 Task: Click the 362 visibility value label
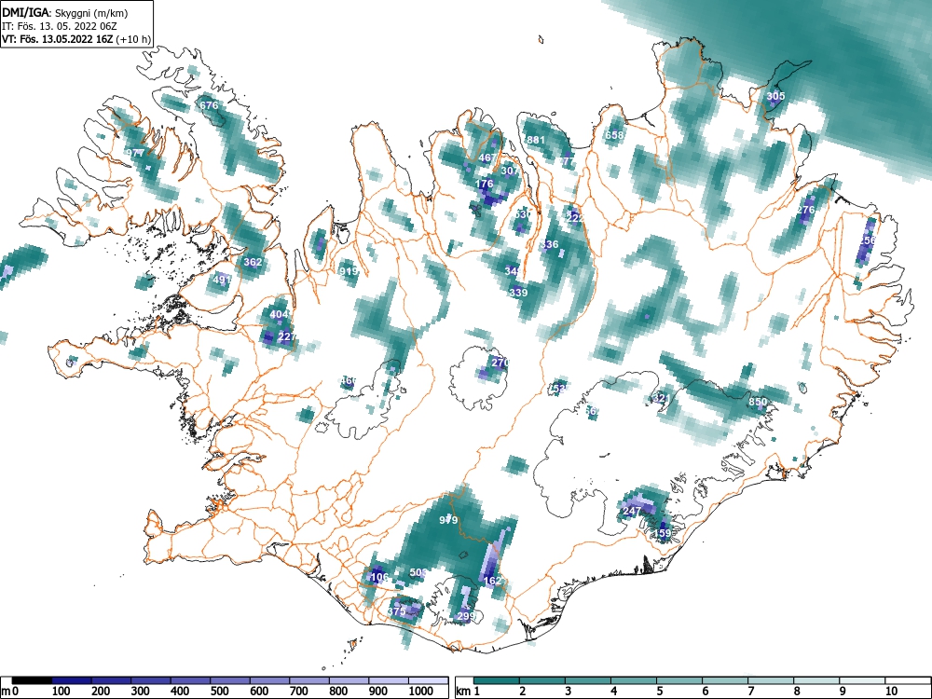253,262
